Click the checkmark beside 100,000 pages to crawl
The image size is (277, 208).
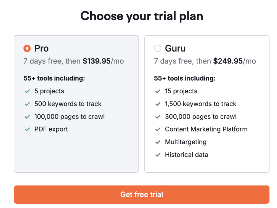[27, 117]
